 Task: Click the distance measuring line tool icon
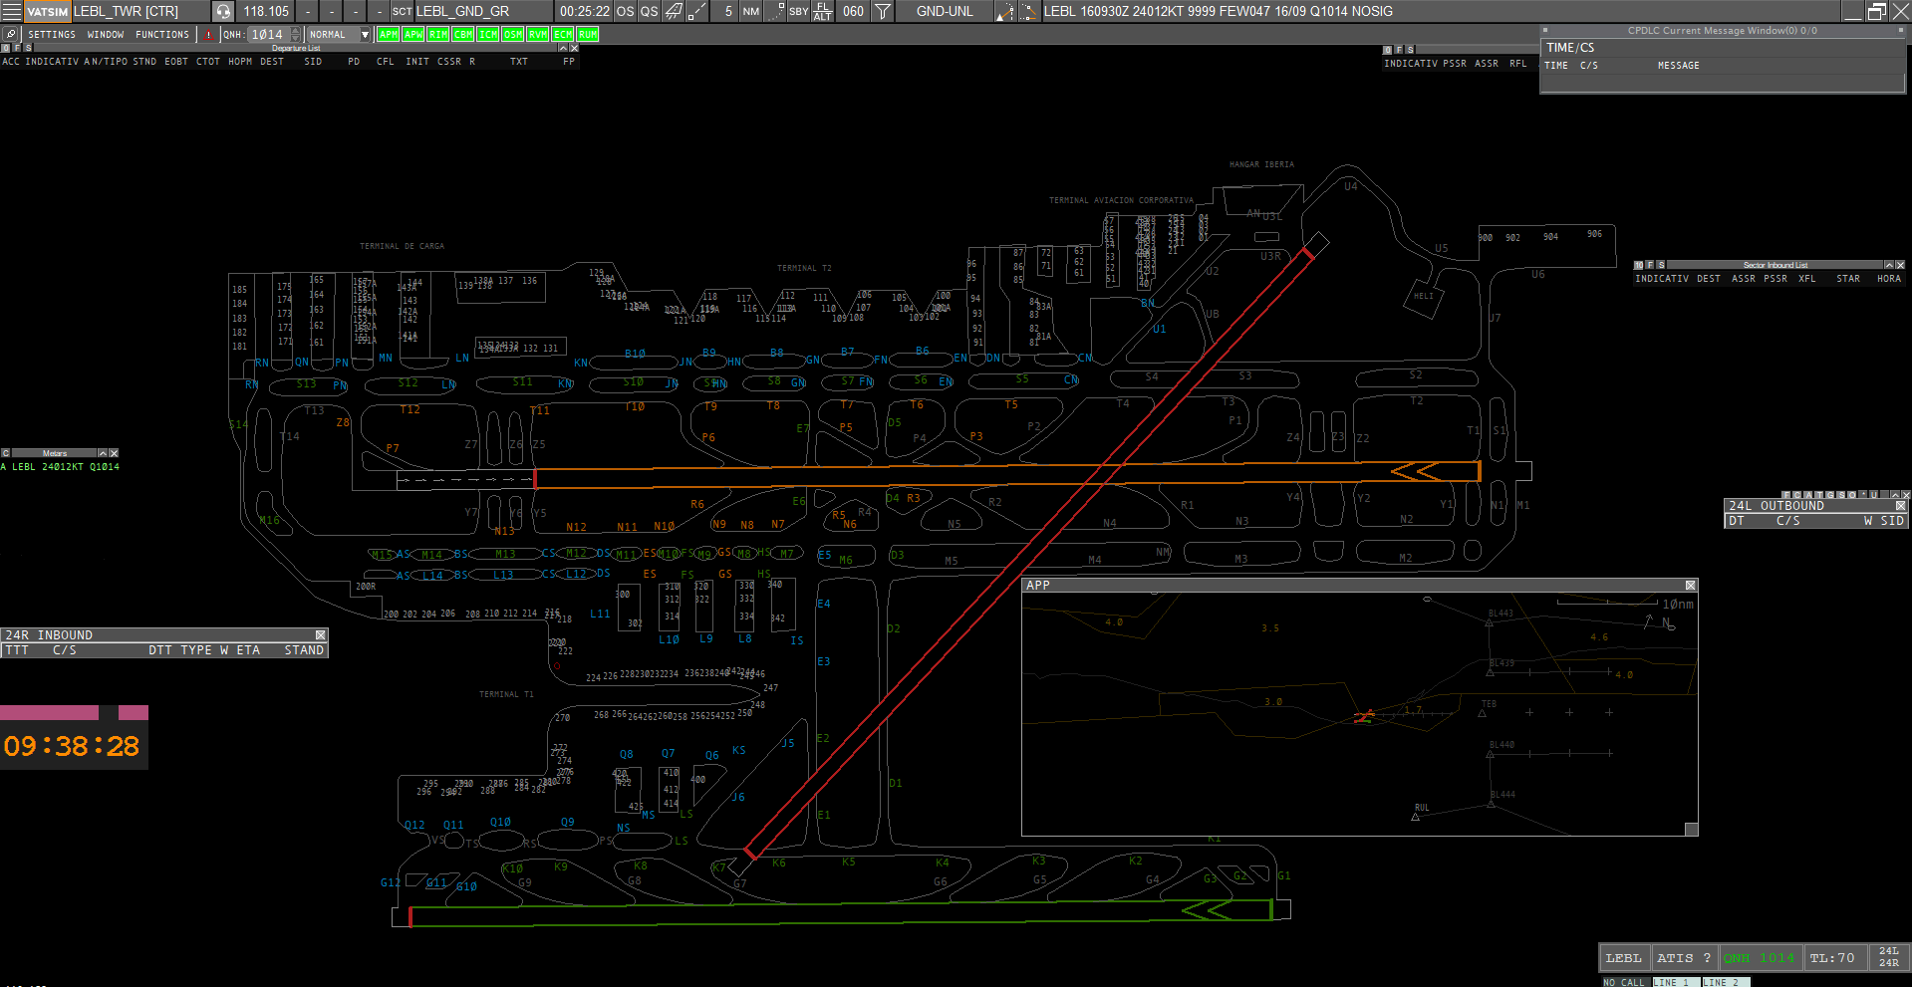[697, 11]
